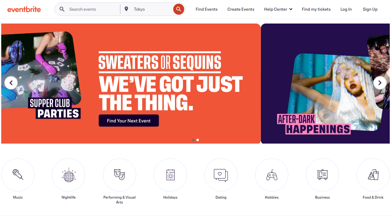
Task: Show the next carousel slide arrow
Action: click(x=380, y=83)
